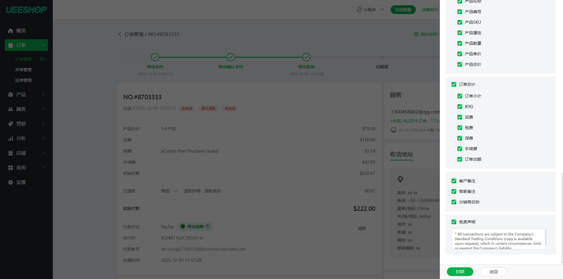Image resolution: width=563 pixels, height=279 pixels.
Task: Click the 退款 refund button
Action: (362, 228)
